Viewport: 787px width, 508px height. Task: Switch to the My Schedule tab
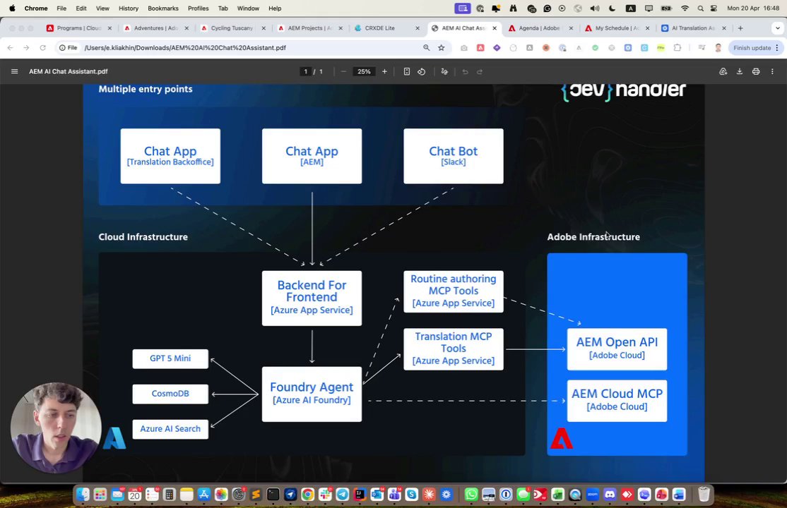click(x=617, y=28)
